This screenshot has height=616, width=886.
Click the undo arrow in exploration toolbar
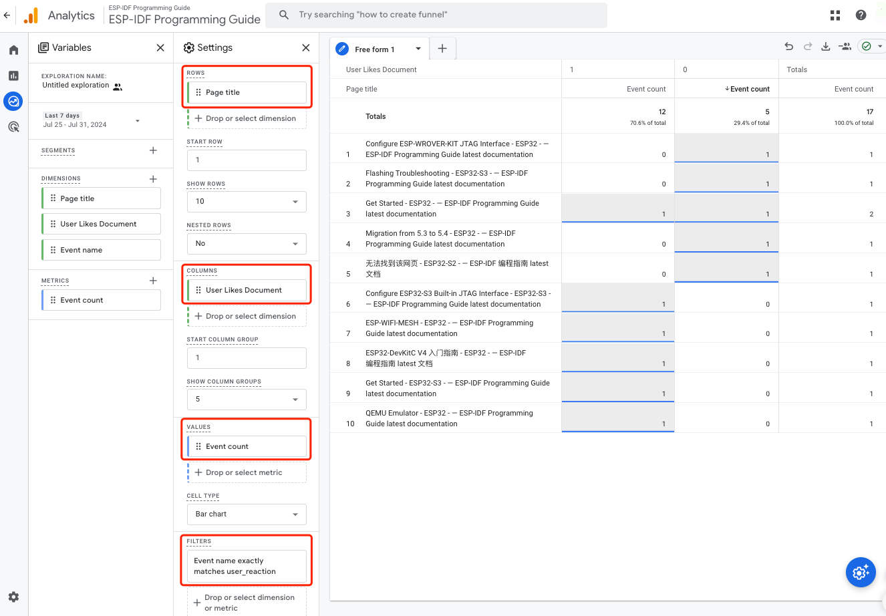click(789, 46)
